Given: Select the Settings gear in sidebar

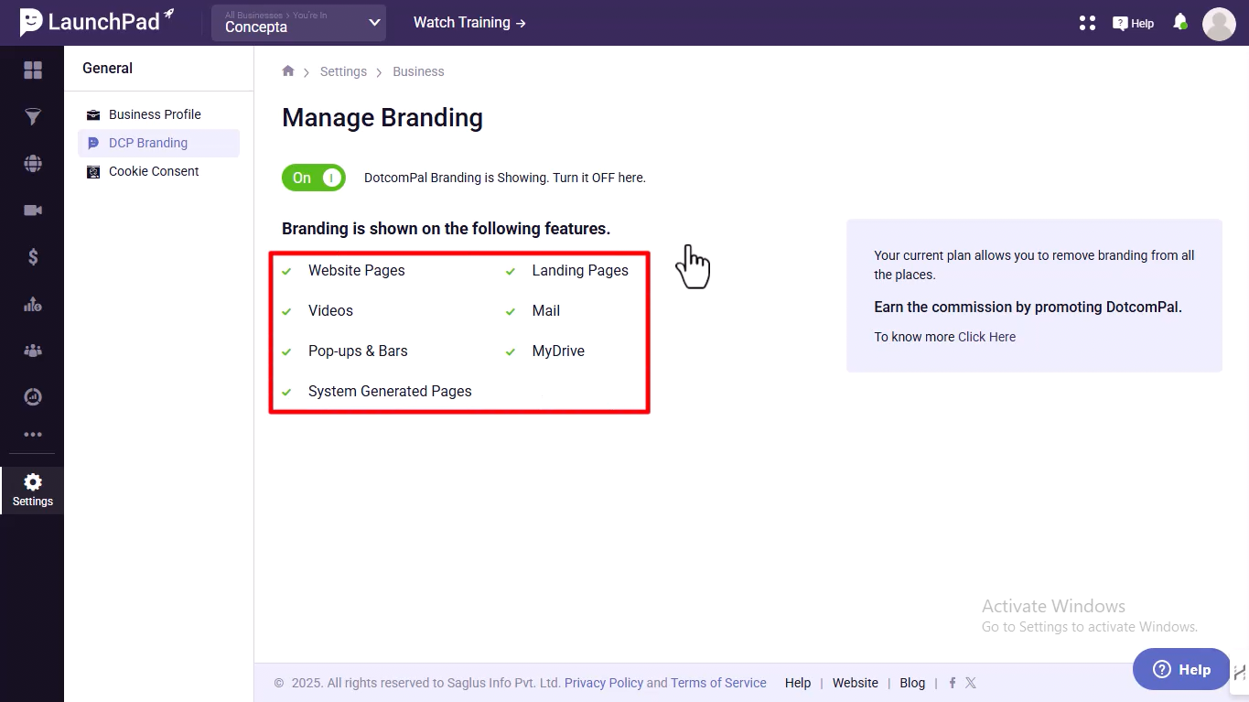Looking at the screenshot, I should click(x=33, y=491).
